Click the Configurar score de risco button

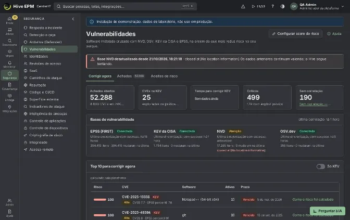pos(295,34)
